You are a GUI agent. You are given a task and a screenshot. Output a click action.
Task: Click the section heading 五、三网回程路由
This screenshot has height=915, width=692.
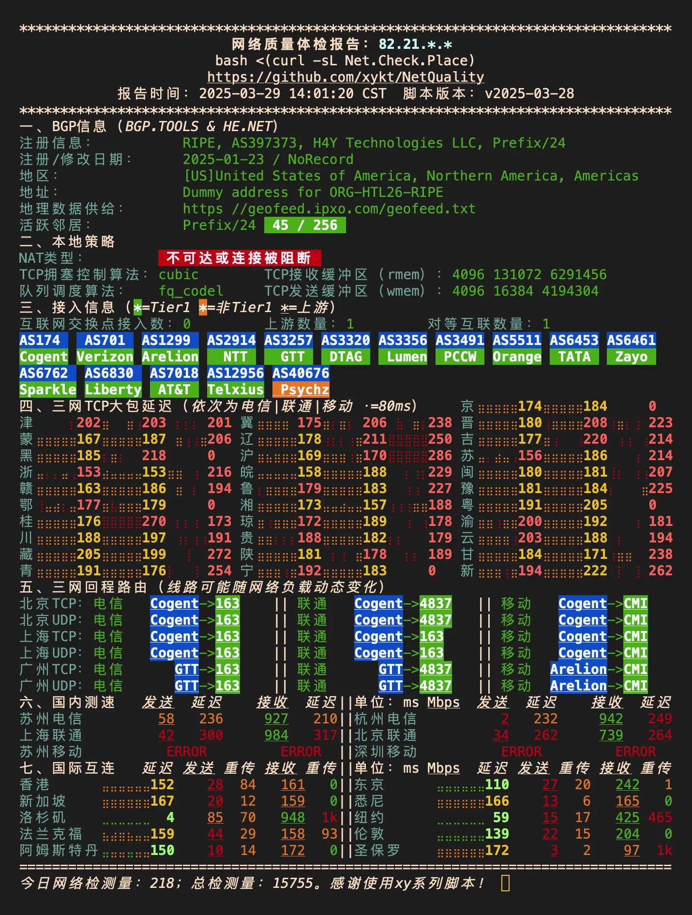point(83,587)
